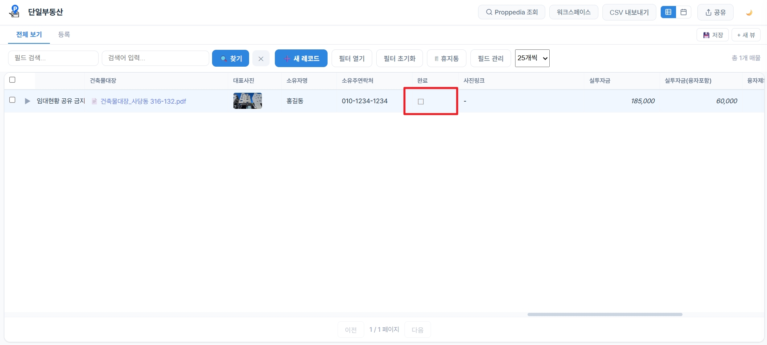Focus the 검색어 입력 input
Viewport: 767px width, 345px height.
coord(155,58)
